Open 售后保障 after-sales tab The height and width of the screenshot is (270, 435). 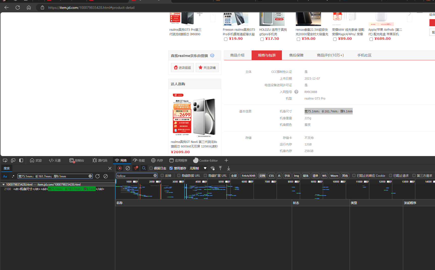click(296, 55)
